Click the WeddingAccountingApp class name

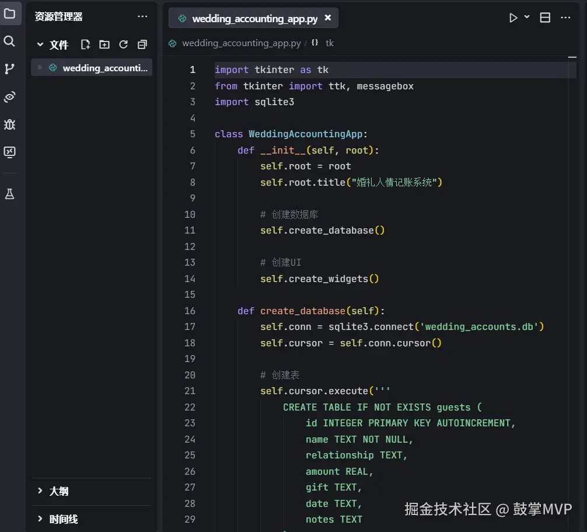click(306, 134)
